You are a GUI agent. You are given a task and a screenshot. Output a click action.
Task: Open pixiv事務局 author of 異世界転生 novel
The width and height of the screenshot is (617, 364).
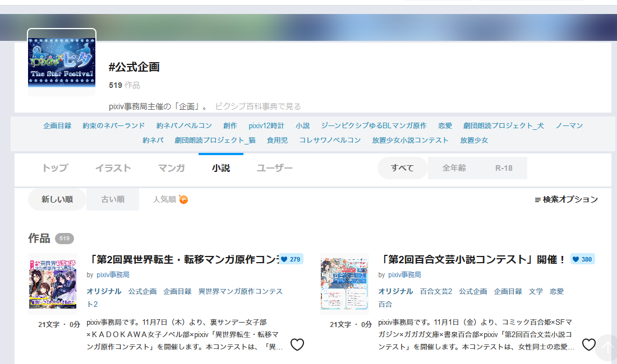113,275
